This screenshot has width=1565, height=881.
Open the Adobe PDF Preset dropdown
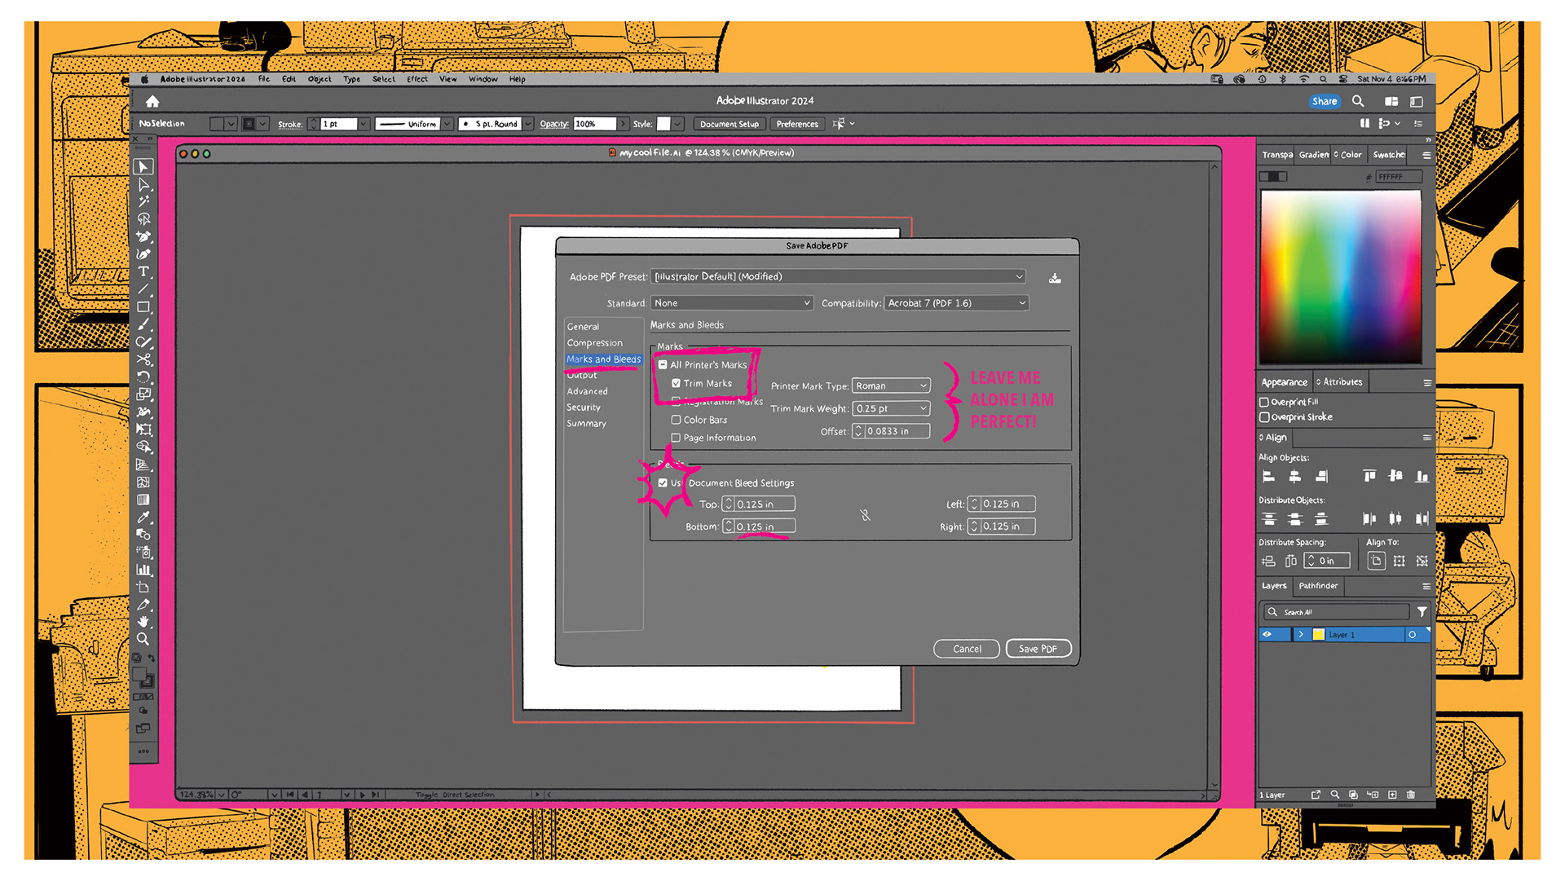coord(838,277)
